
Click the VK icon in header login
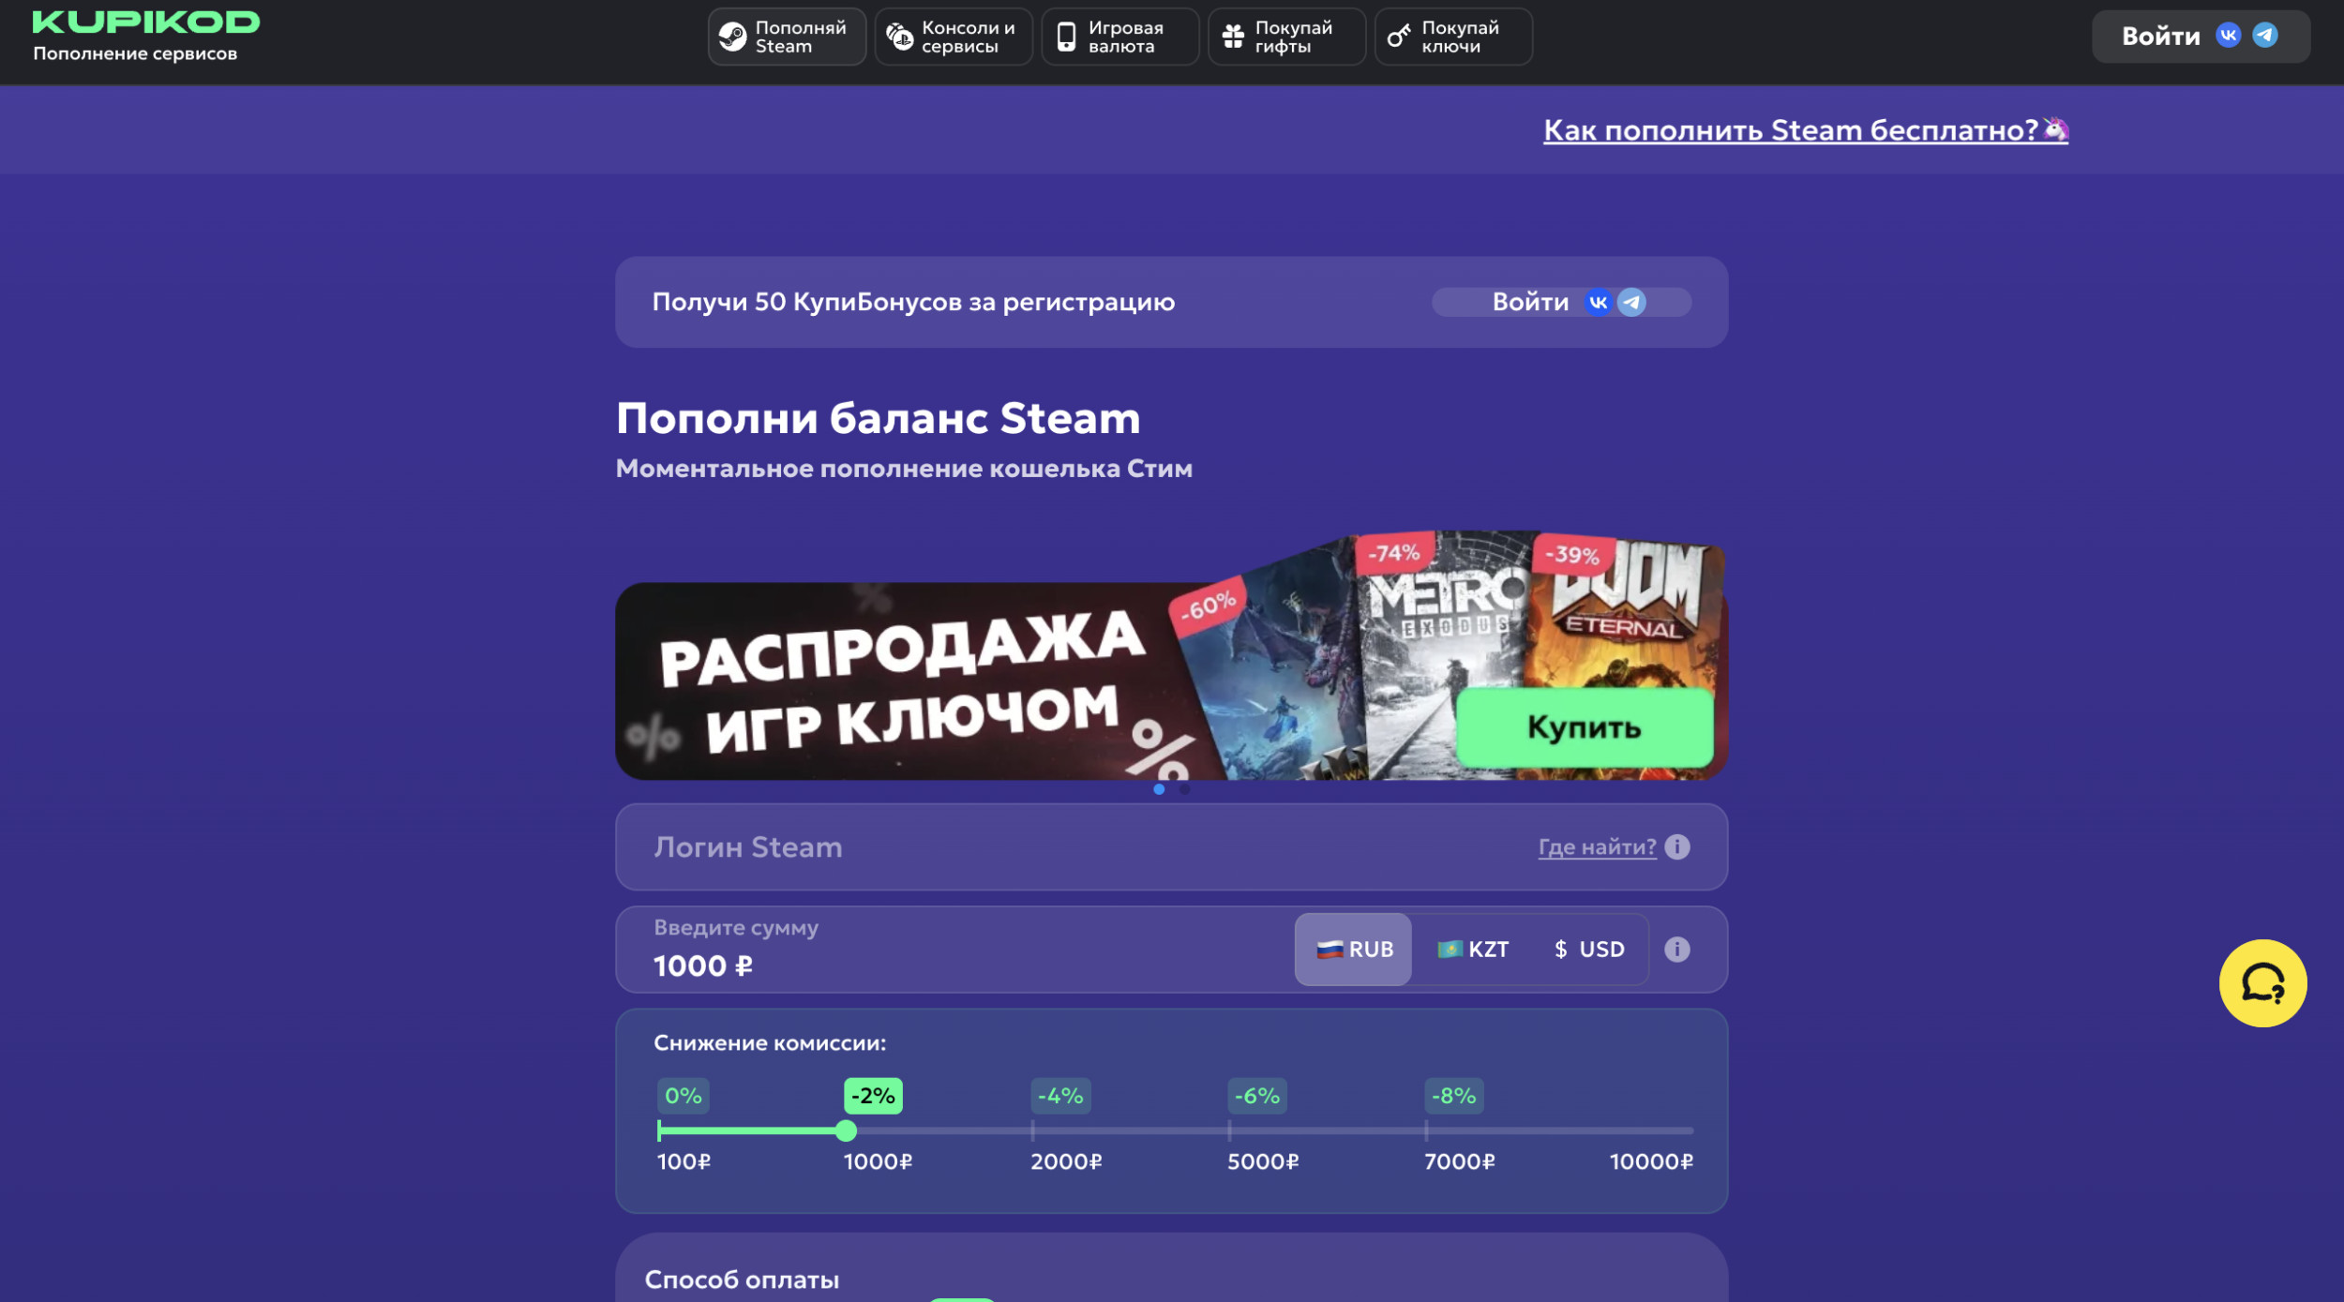(x=2228, y=36)
